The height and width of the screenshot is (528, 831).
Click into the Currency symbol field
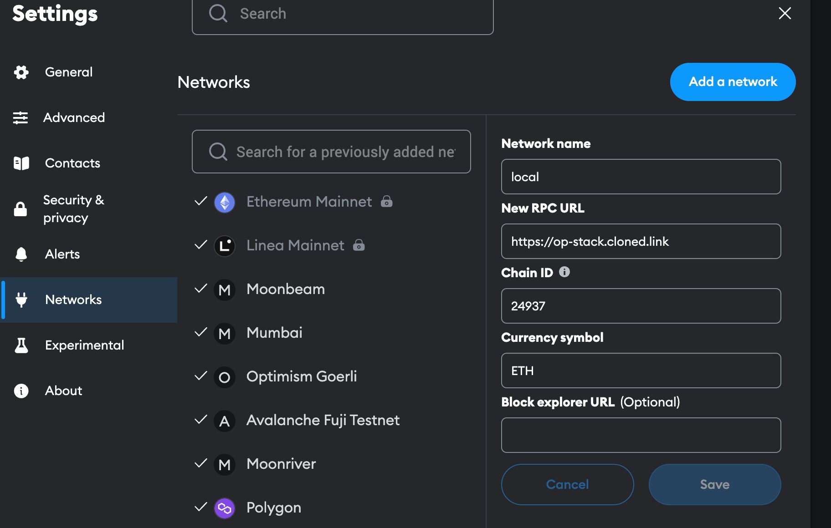tap(641, 371)
